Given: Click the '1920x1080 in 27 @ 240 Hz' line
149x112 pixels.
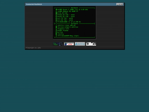Looking at the screenshot, I should (x=70, y=22).
